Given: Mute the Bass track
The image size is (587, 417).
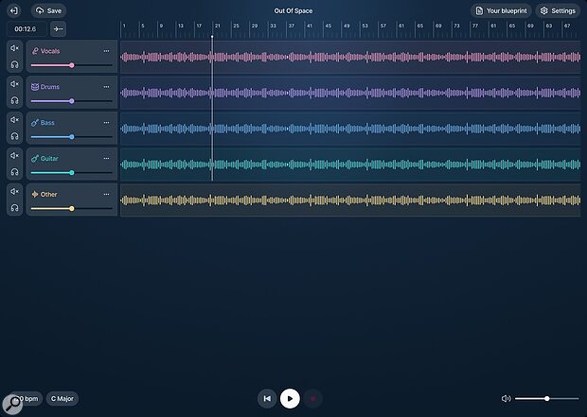Looking at the screenshot, I should [x=14, y=119].
